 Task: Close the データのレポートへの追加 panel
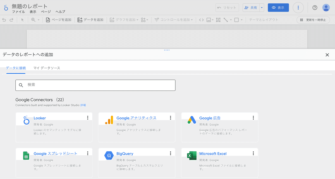pos(327,55)
